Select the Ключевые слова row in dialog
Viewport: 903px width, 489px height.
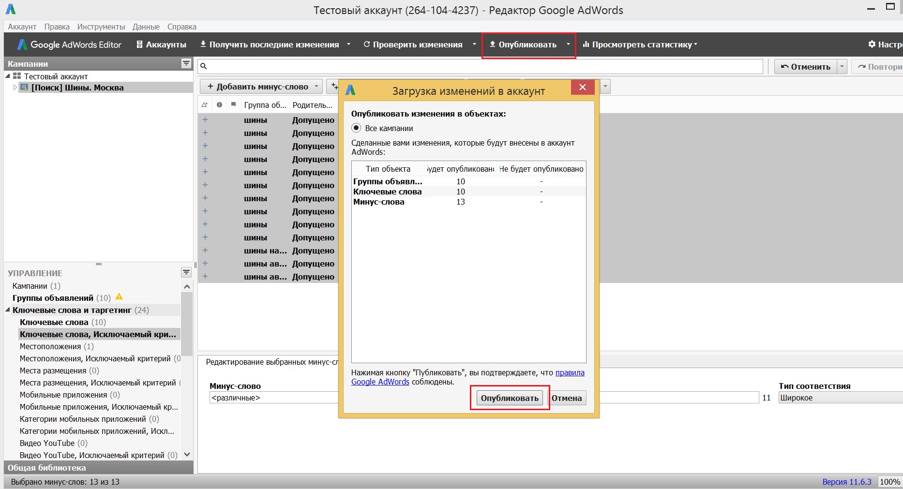point(468,192)
